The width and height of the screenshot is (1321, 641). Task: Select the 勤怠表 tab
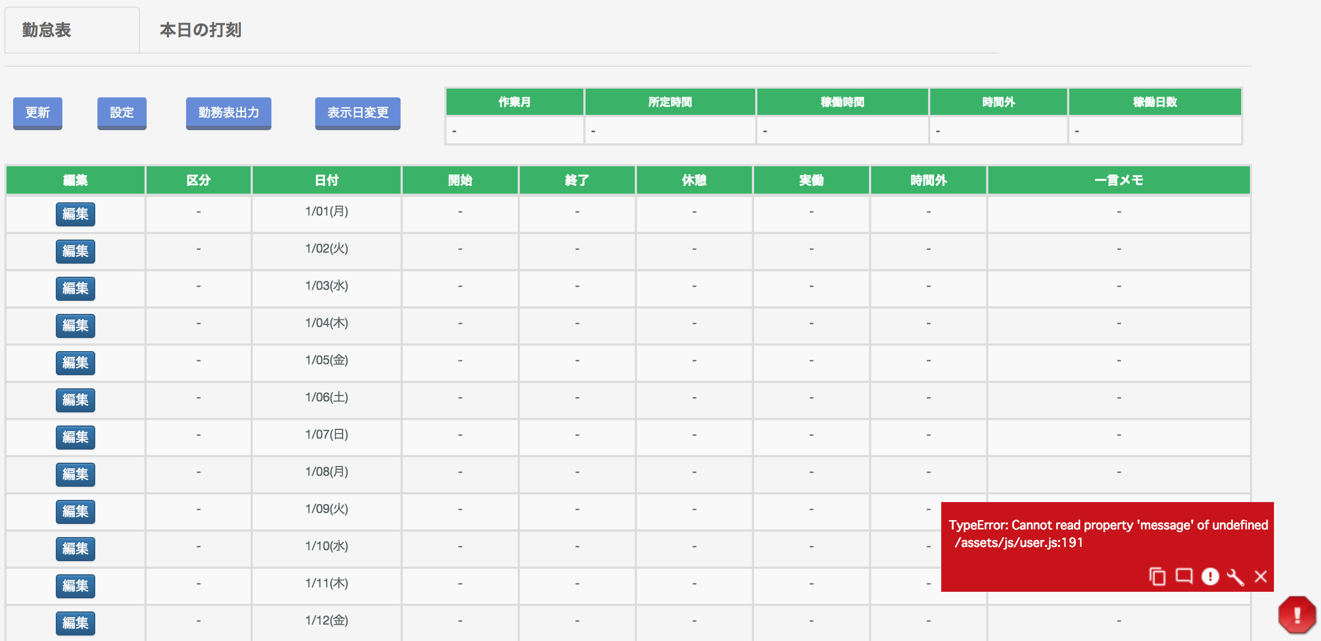pyautogui.click(x=47, y=30)
